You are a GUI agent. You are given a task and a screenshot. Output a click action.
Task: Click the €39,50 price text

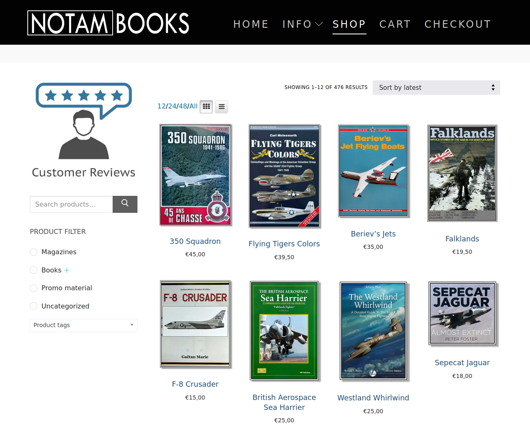284,257
